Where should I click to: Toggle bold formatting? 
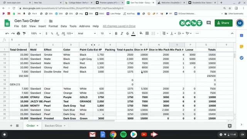coord(116,34)
